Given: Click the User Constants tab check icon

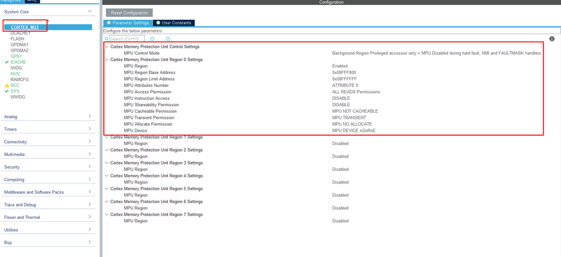Looking at the screenshot, I should [x=158, y=23].
